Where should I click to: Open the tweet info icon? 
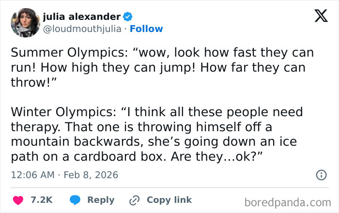point(321,175)
